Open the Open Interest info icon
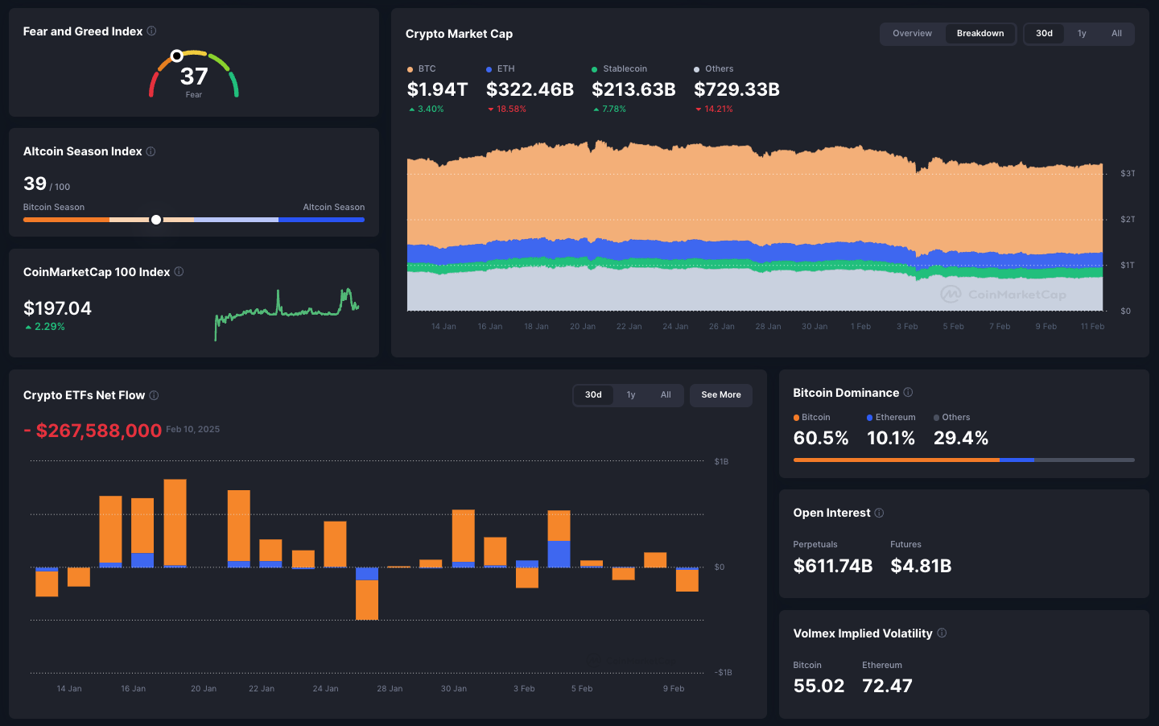The width and height of the screenshot is (1159, 726). 879,513
